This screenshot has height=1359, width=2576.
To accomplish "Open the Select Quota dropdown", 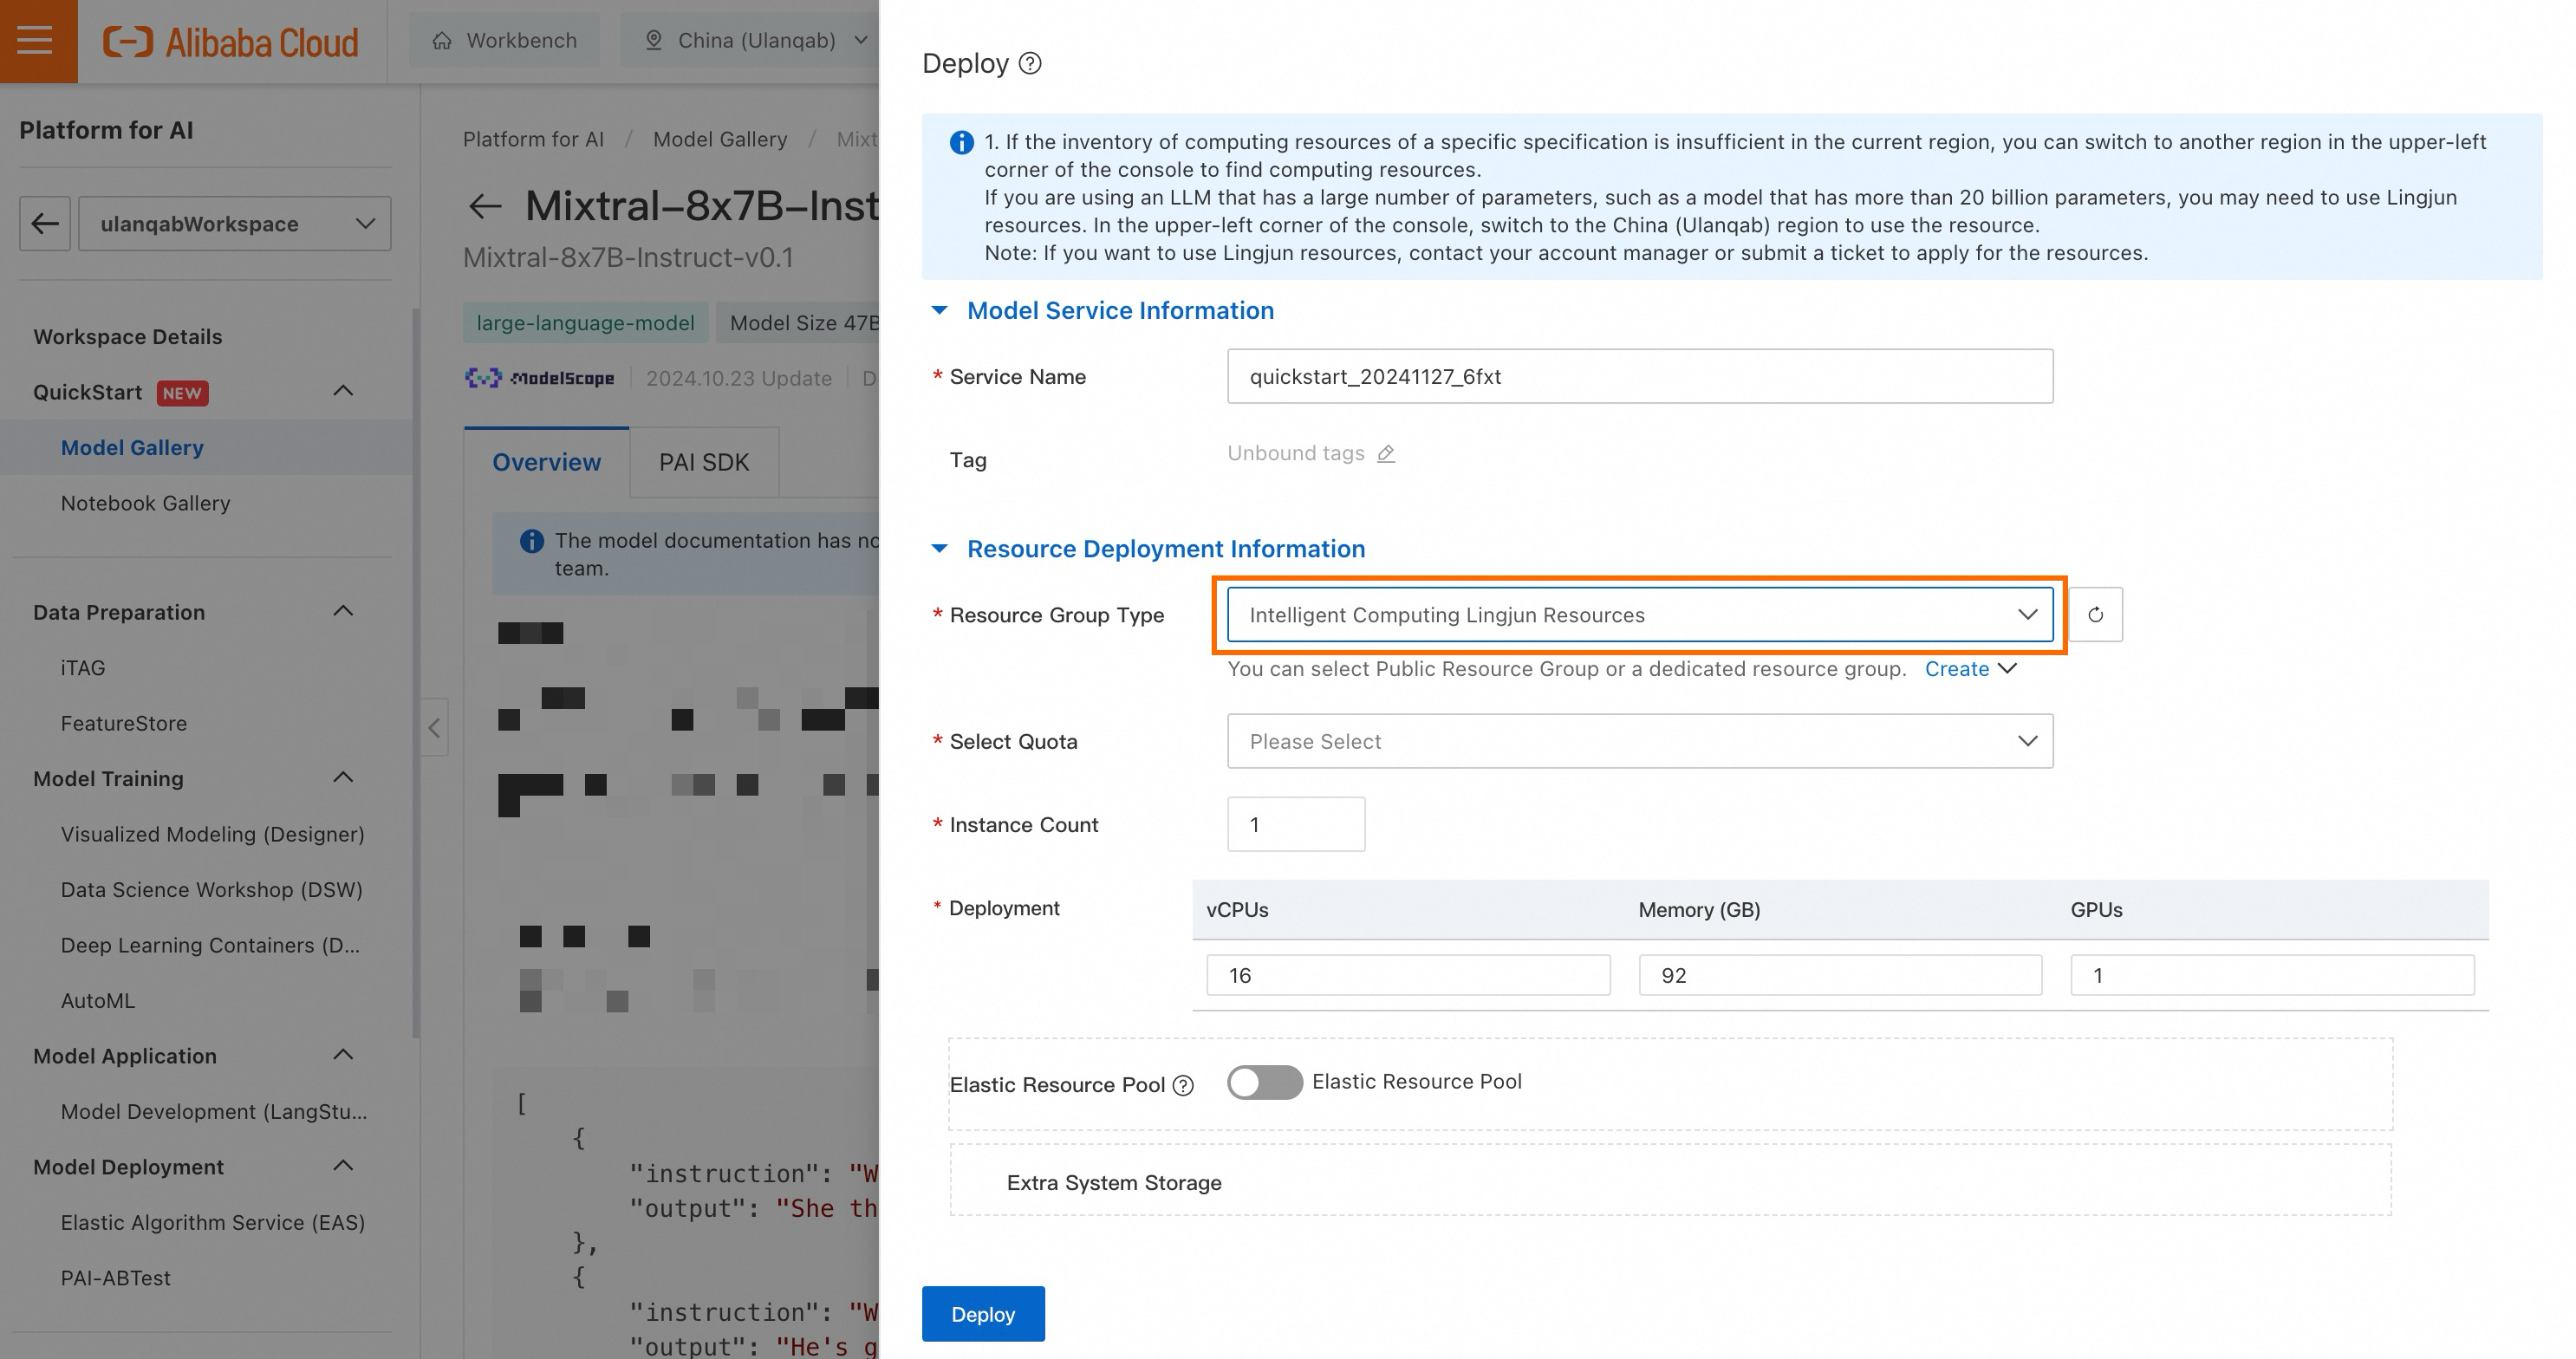I will pos(1640,741).
